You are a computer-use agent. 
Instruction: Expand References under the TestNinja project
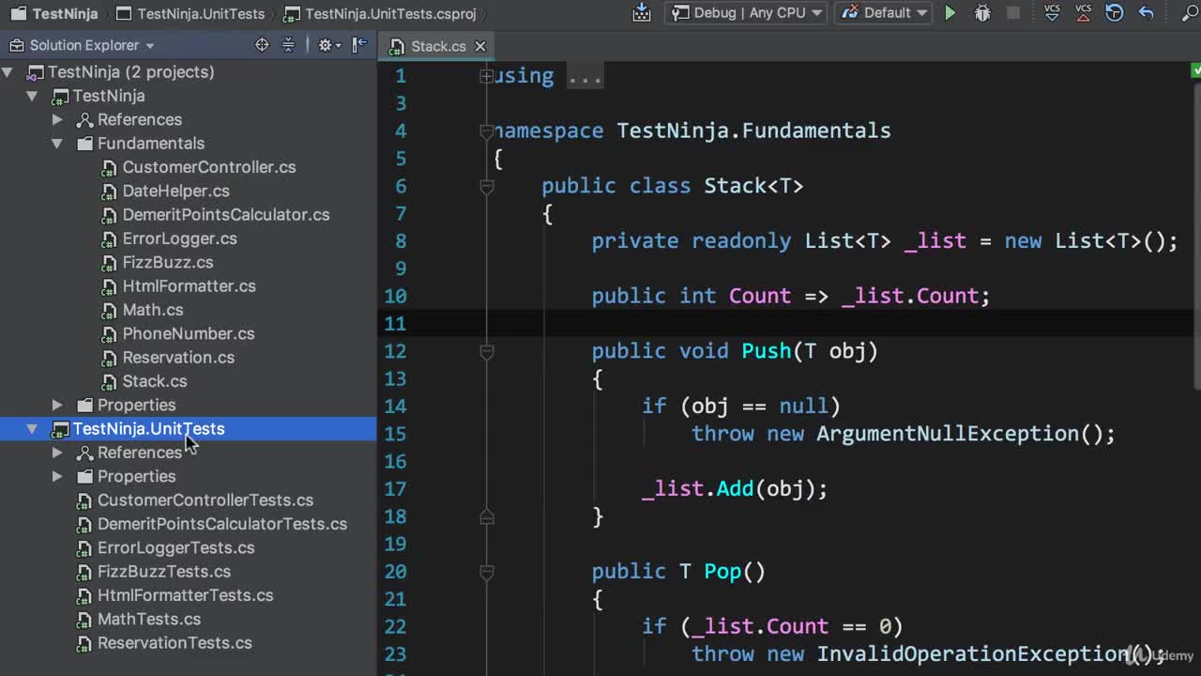pyautogui.click(x=57, y=119)
